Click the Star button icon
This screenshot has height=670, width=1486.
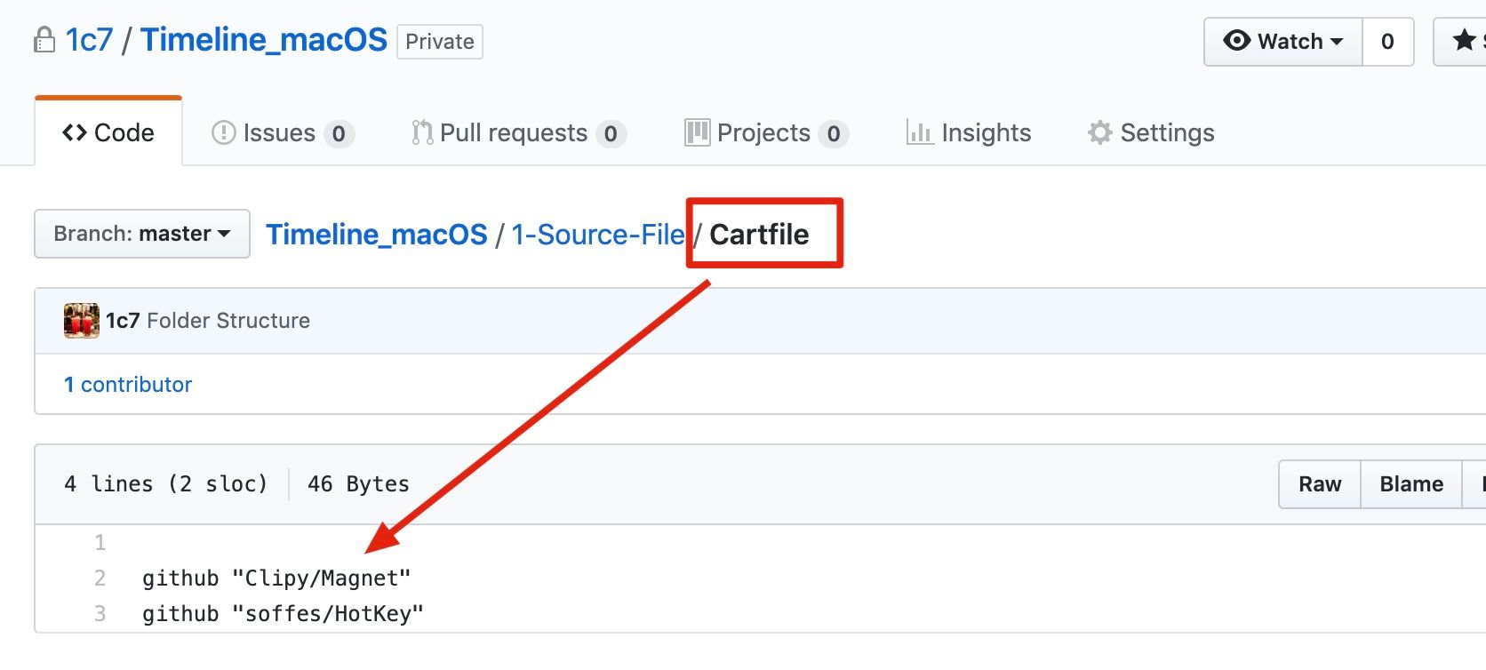1463,40
